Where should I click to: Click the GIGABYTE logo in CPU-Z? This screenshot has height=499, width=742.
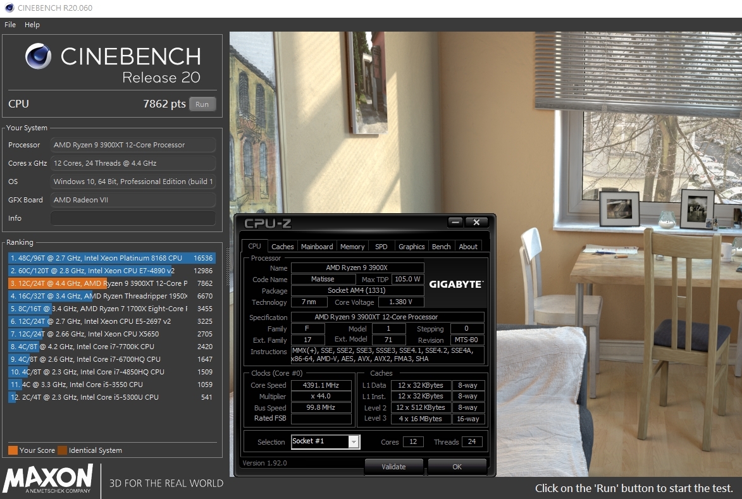(x=456, y=284)
